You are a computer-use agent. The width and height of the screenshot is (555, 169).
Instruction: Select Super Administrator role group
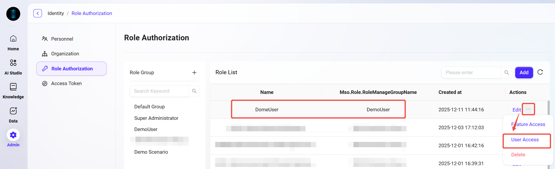click(156, 118)
